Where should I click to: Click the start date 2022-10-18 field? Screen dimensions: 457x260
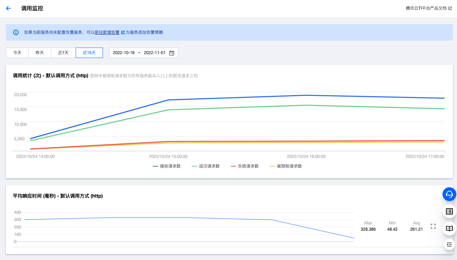tap(124, 53)
